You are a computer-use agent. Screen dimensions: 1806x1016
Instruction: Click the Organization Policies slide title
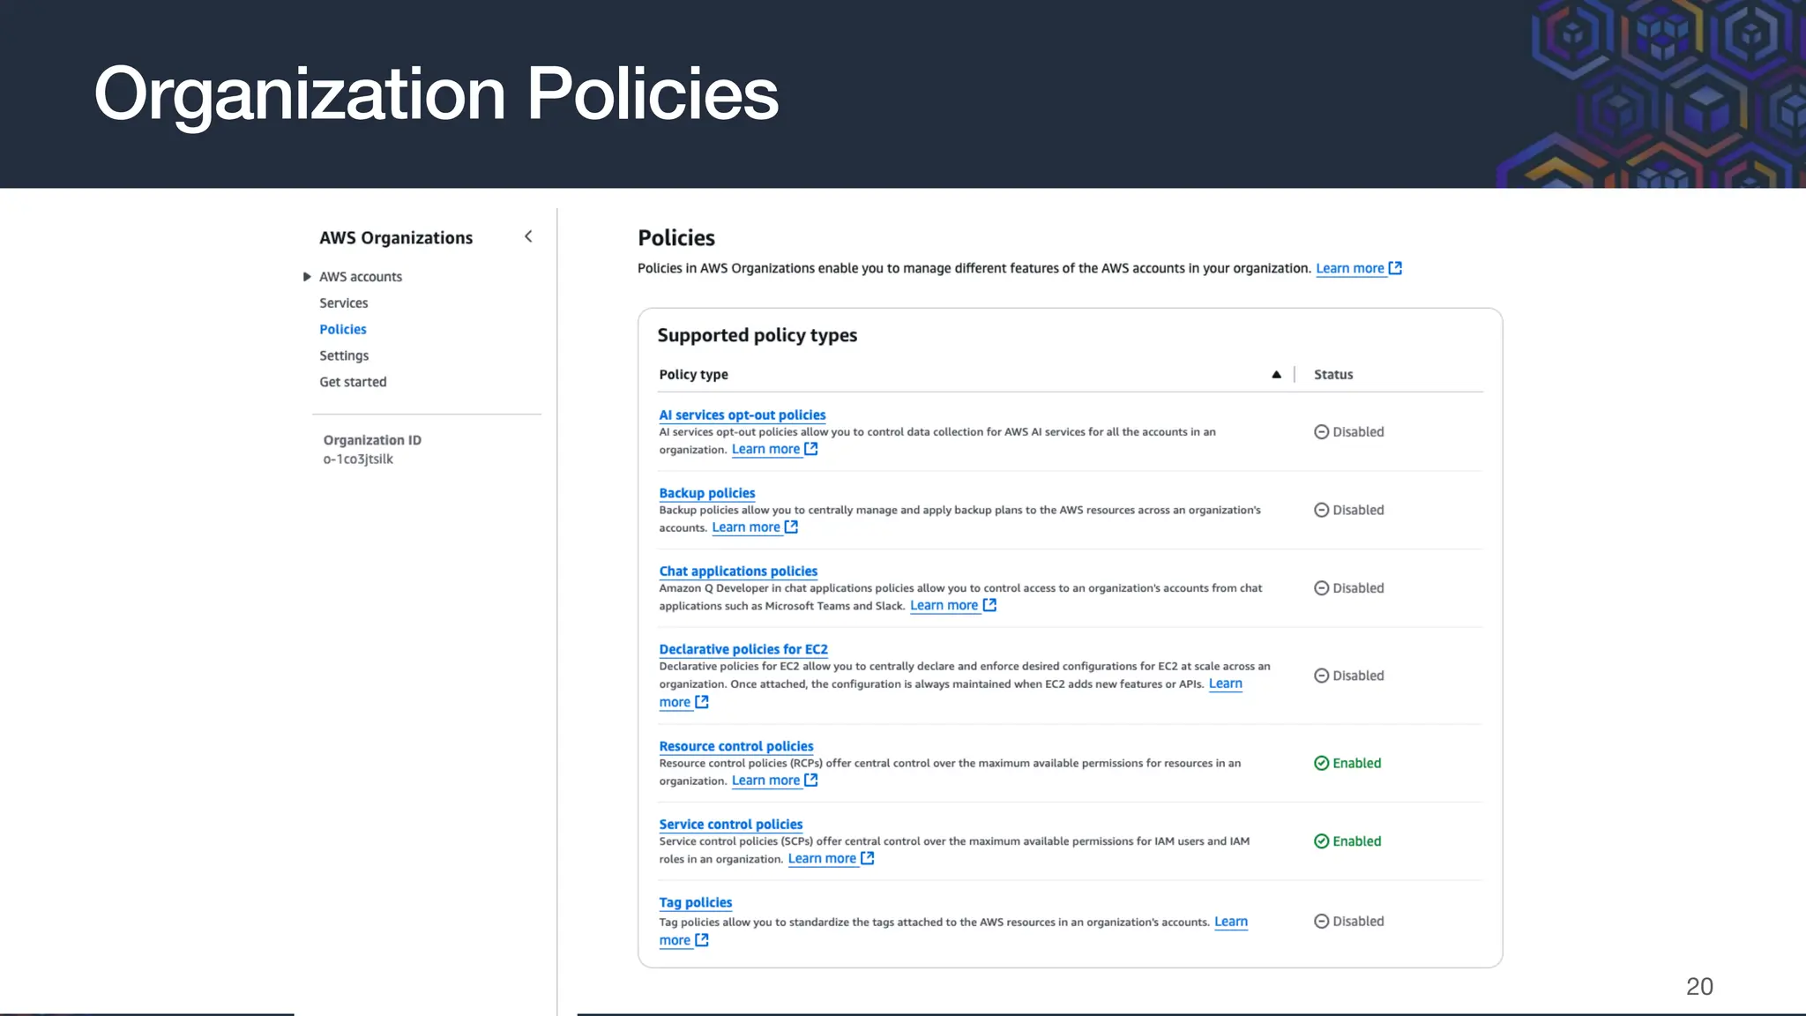pos(437,94)
